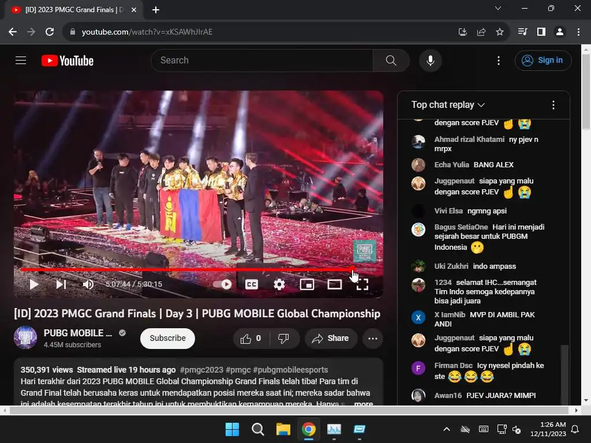Click chat author Bagus SetiaOne
591x443 pixels.
pos(461,227)
